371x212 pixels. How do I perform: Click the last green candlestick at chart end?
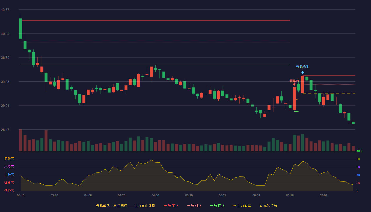353,123
